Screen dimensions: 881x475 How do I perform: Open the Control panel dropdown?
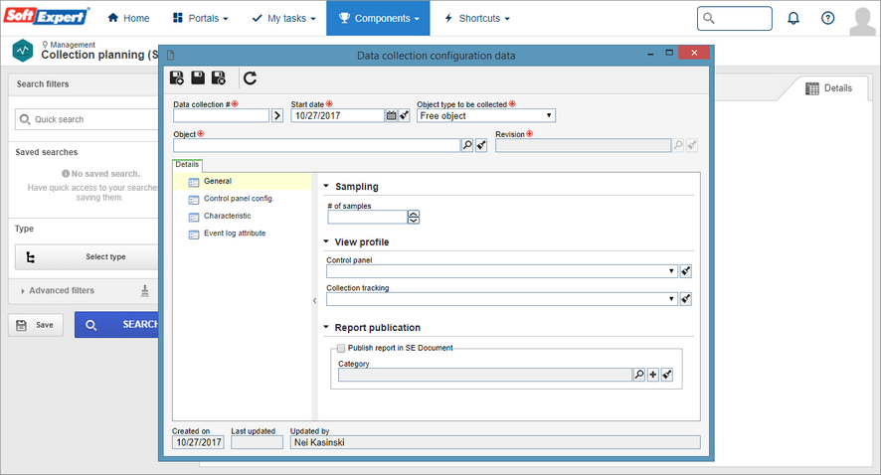coord(502,271)
